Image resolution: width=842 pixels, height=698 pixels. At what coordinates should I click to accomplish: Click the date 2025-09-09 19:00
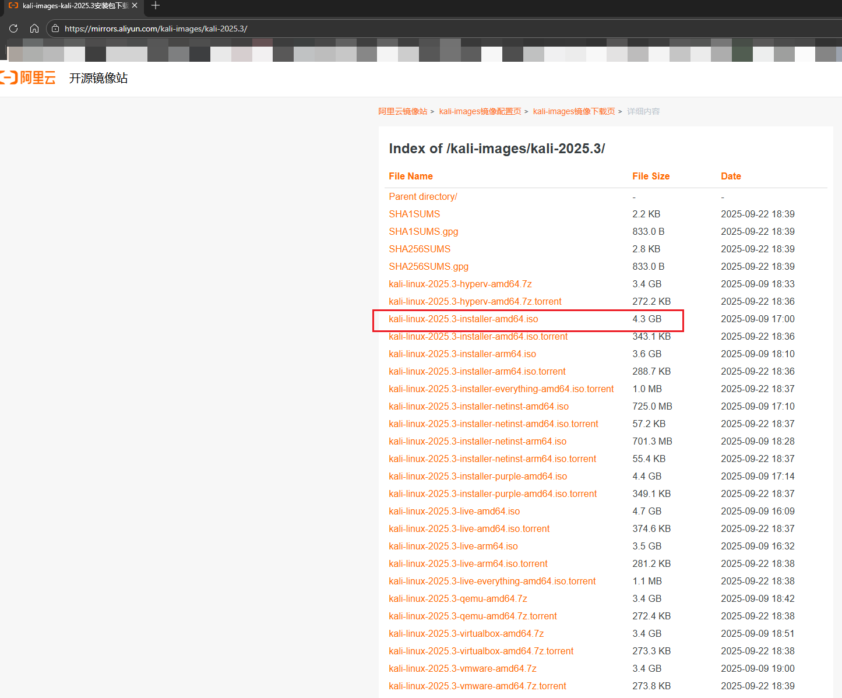pyautogui.click(x=758, y=669)
